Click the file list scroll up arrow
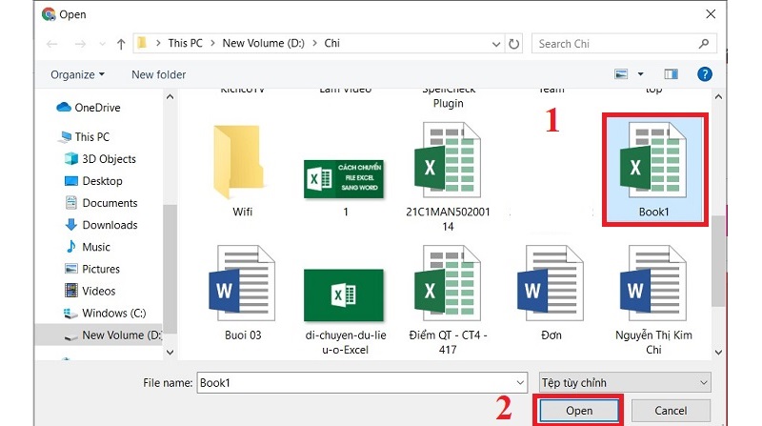Screen dimensions: 762x426 [x=718, y=97]
